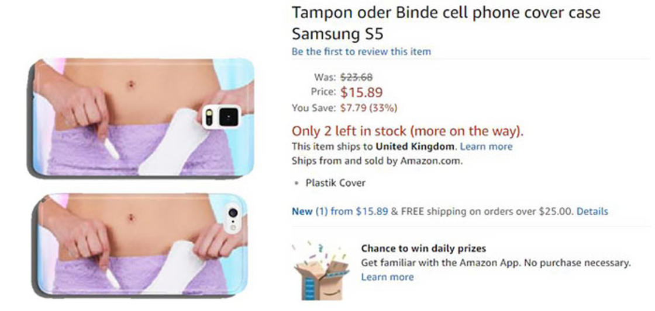655x311 pixels.
Task: Click the You Save $7.79 (33%) amount
Action: (x=368, y=108)
